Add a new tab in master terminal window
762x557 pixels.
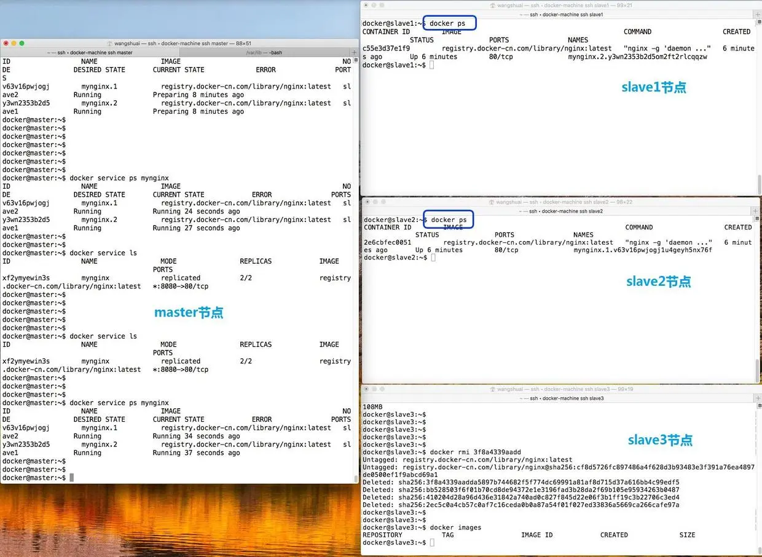pyautogui.click(x=354, y=52)
